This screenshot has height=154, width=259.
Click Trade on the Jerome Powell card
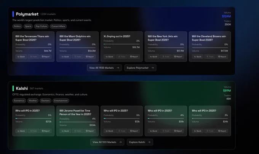(x=78, y=131)
